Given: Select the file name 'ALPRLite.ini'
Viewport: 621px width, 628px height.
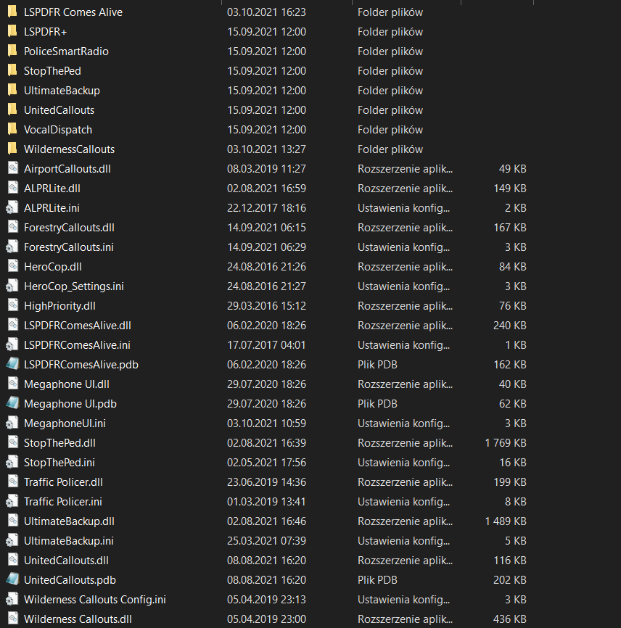Looking at the screenshot, I should pos(52,208).
